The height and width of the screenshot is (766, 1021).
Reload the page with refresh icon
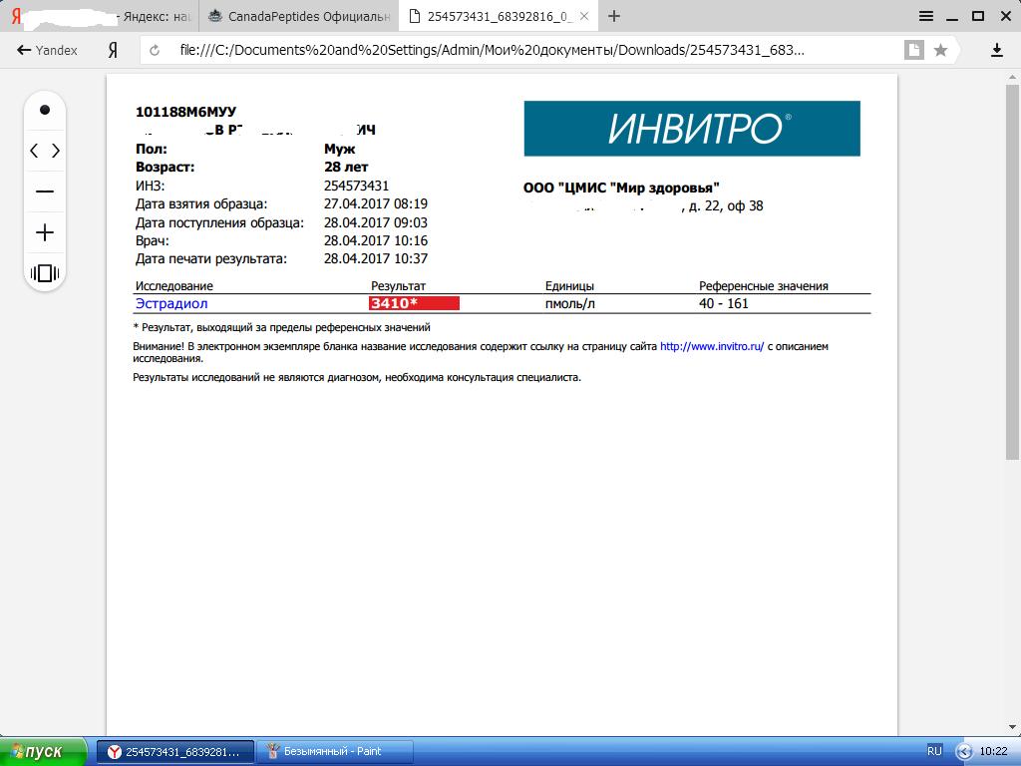click(155, 50)
